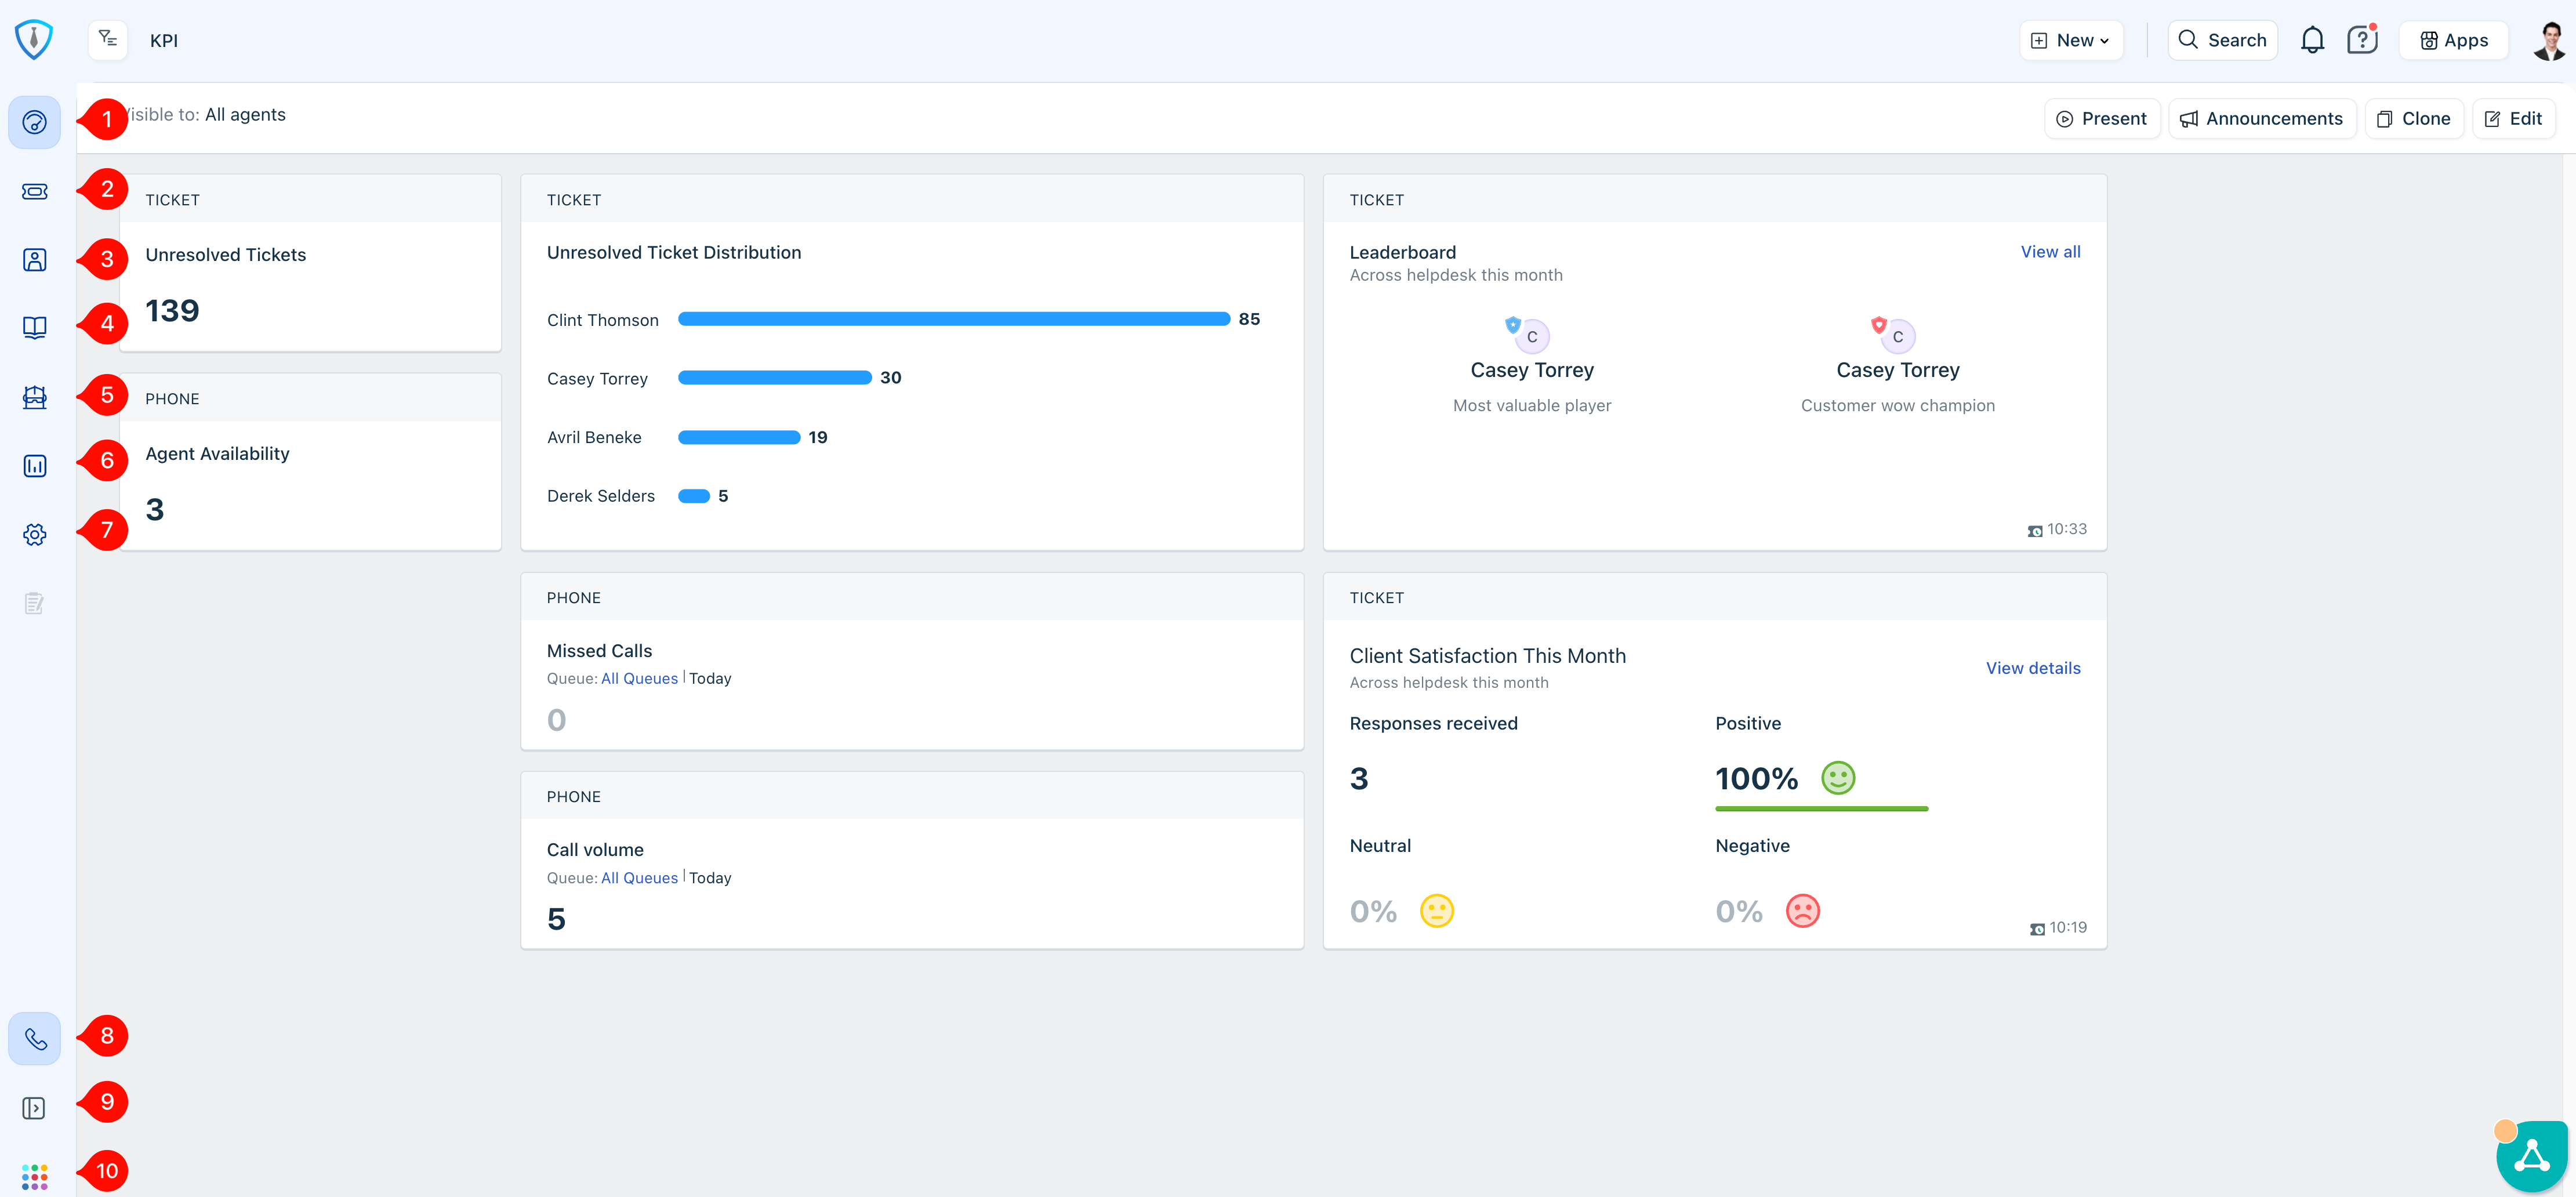
Task: Toggle the dashboard list filter icon
Action: coord(108,40)
